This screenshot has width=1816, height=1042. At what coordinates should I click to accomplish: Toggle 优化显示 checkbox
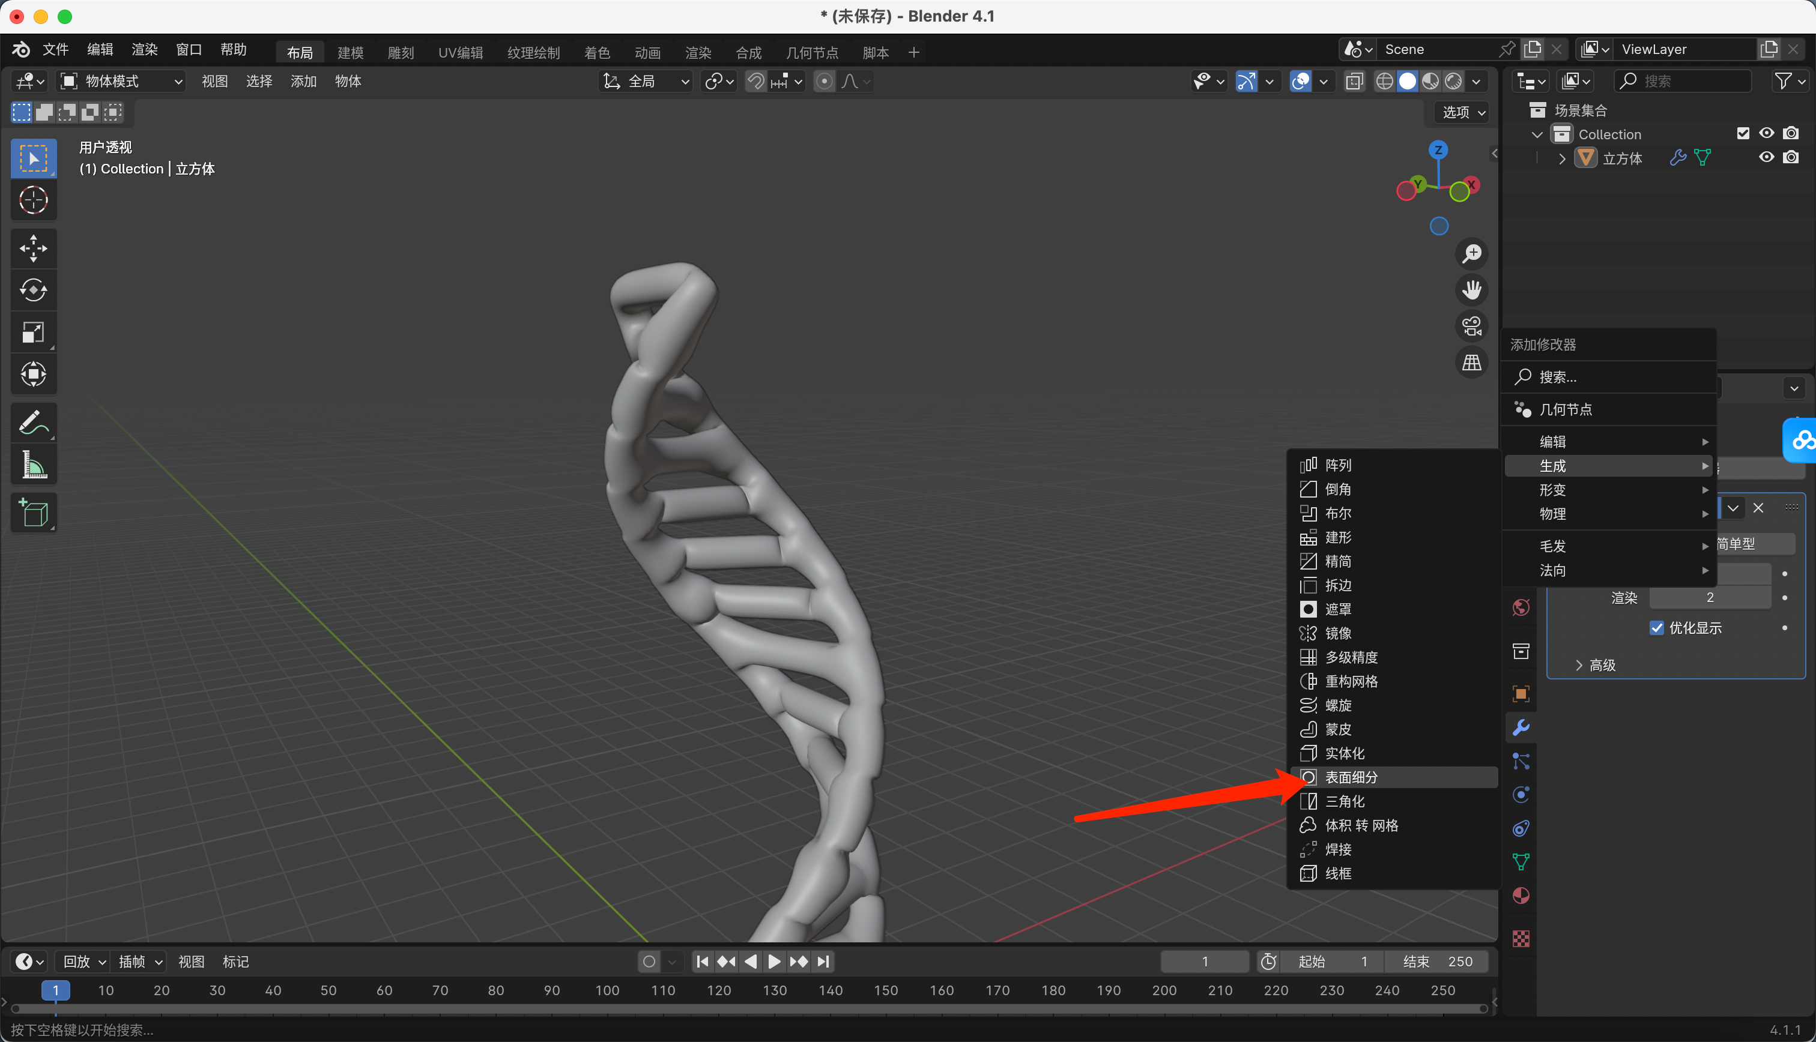click(1656, 628)
